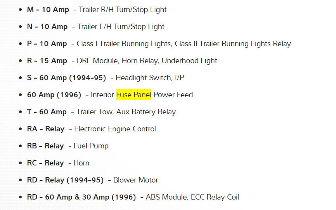
Task: Click the "Power Feed" text
Action: pyautogui.click(x=173, y=95)
